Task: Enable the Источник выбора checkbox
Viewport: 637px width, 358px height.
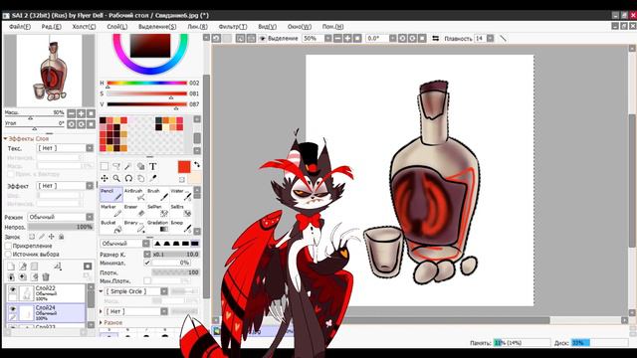Action: coord(8,255)
